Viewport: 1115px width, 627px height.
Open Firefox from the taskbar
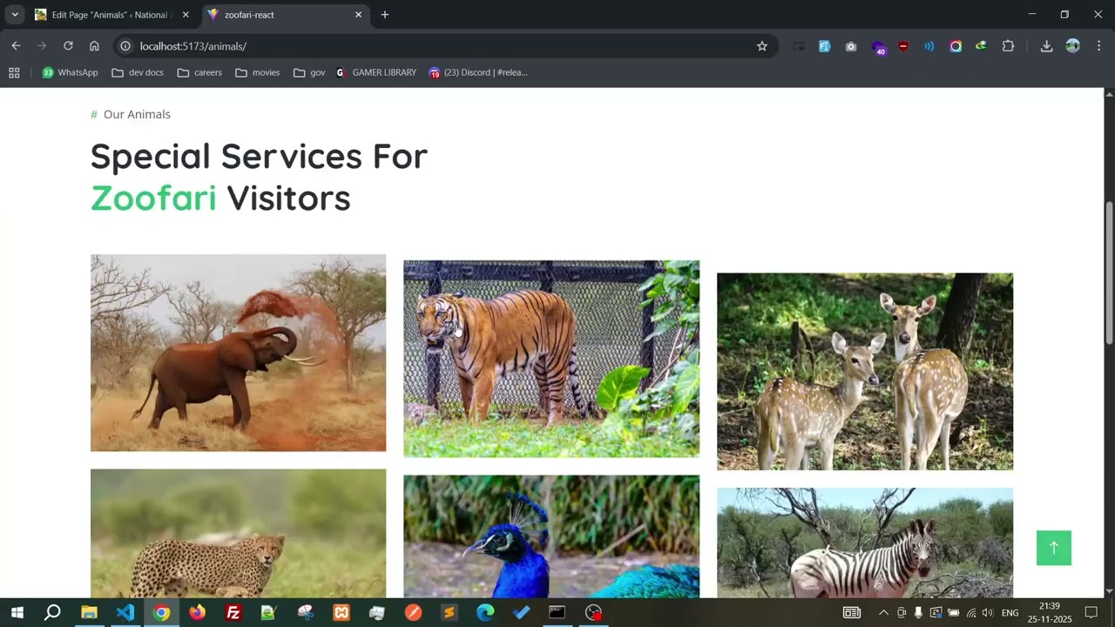pos(197,612)
